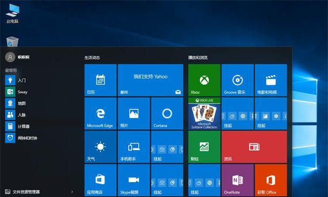Click the 播放和浏览 group heading
The image size is (328, 197).
click(198, 57)
